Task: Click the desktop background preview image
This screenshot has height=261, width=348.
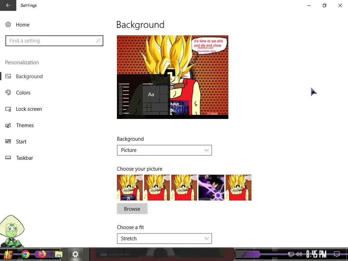Action: 173,77
